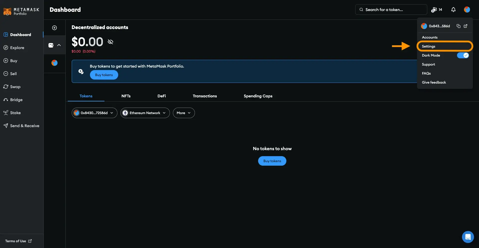Focus the Search for a token field

coord(391,10)
